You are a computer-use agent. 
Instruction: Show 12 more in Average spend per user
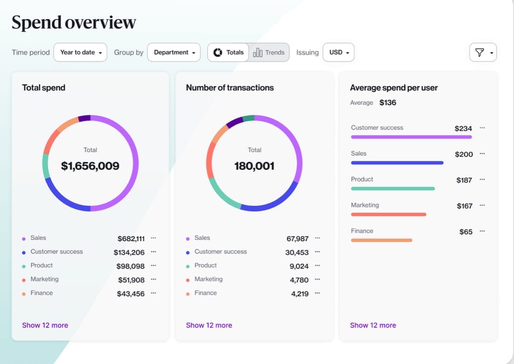pyautogui.click(x=373, y=325)
